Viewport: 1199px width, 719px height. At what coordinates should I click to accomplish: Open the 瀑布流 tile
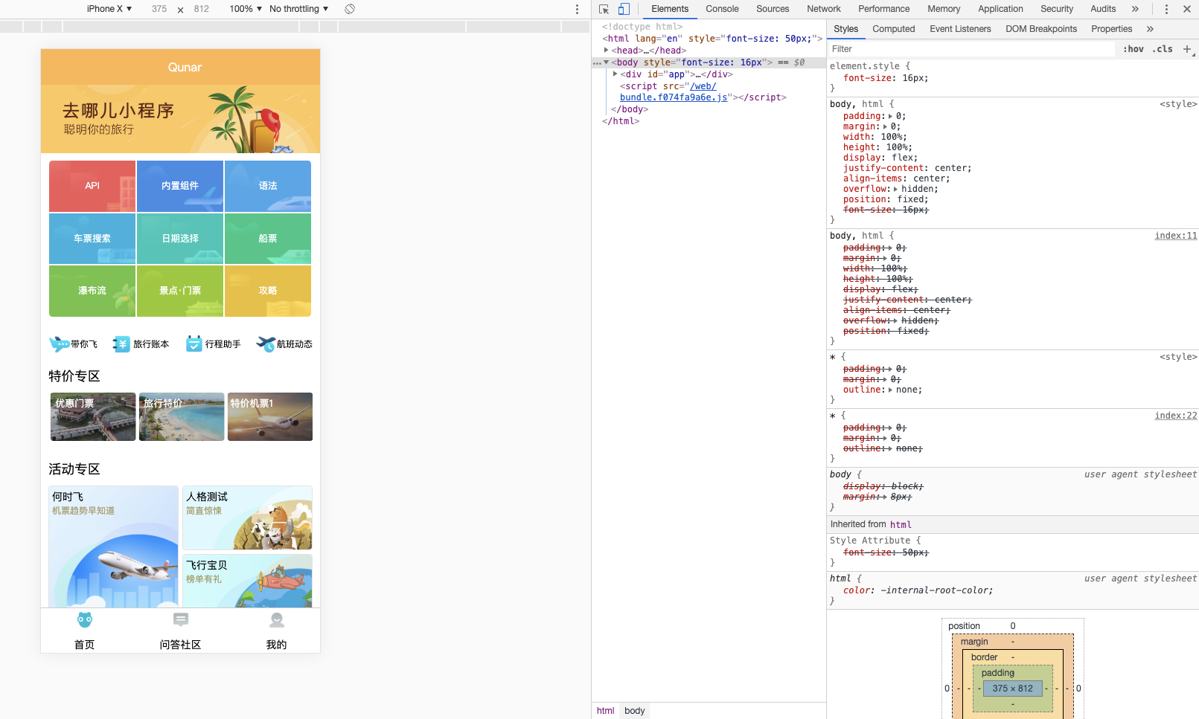[x=92, y=291]
